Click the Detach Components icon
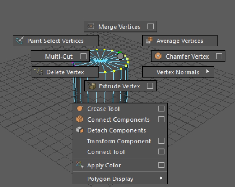Screen dimensions: 235x187 (80, 130)
